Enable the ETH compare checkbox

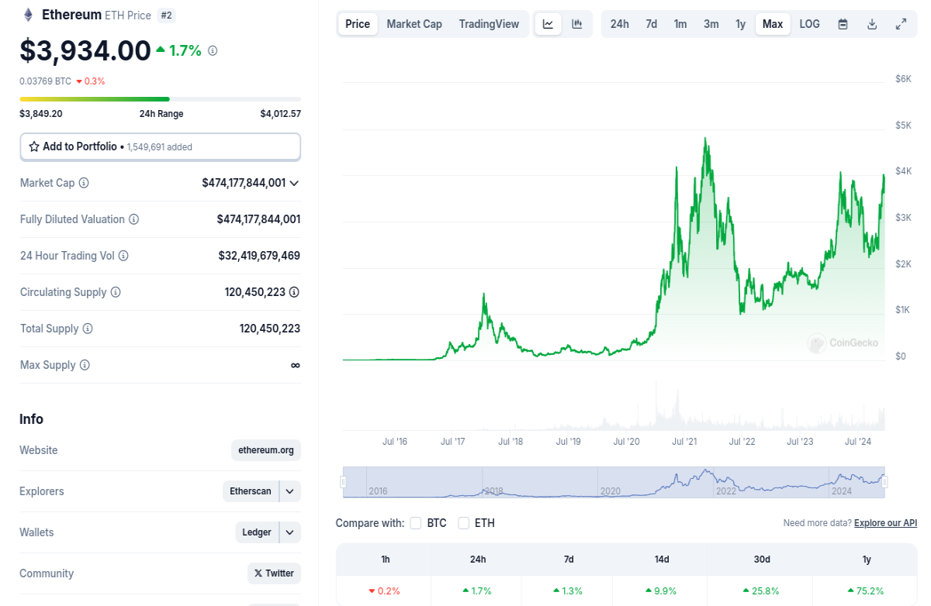pyautogui.click(x=464, y=523)
